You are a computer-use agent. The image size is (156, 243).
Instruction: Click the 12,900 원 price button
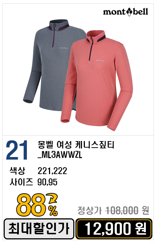coord(114,229)
